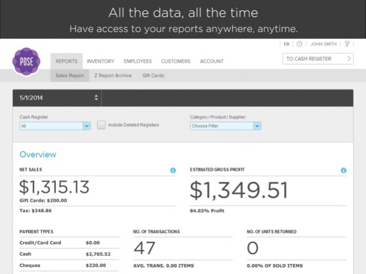The height and width of the screenshot is (274, 366).
Task: Enable Include Deleted Registers checkbox
Action: click(101, 125)
